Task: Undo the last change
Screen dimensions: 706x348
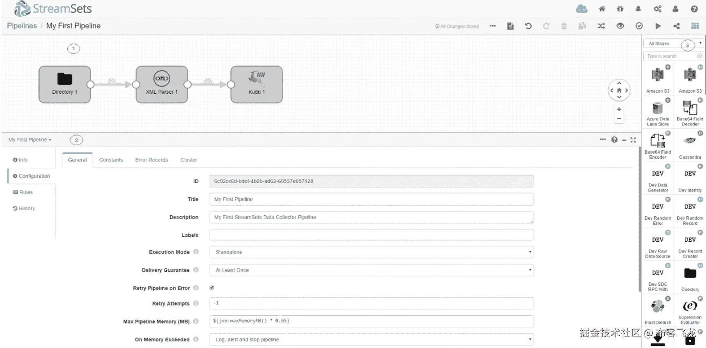Action: click(x=528, y=26)
